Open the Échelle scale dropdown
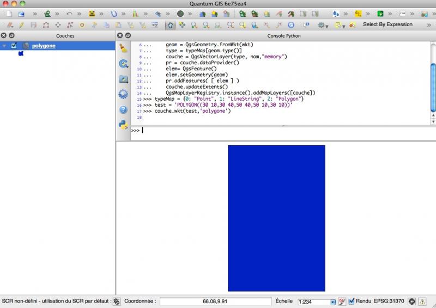The height and width of the screenshot is (308, 436). pyautogui.click(x=332, y=301)
